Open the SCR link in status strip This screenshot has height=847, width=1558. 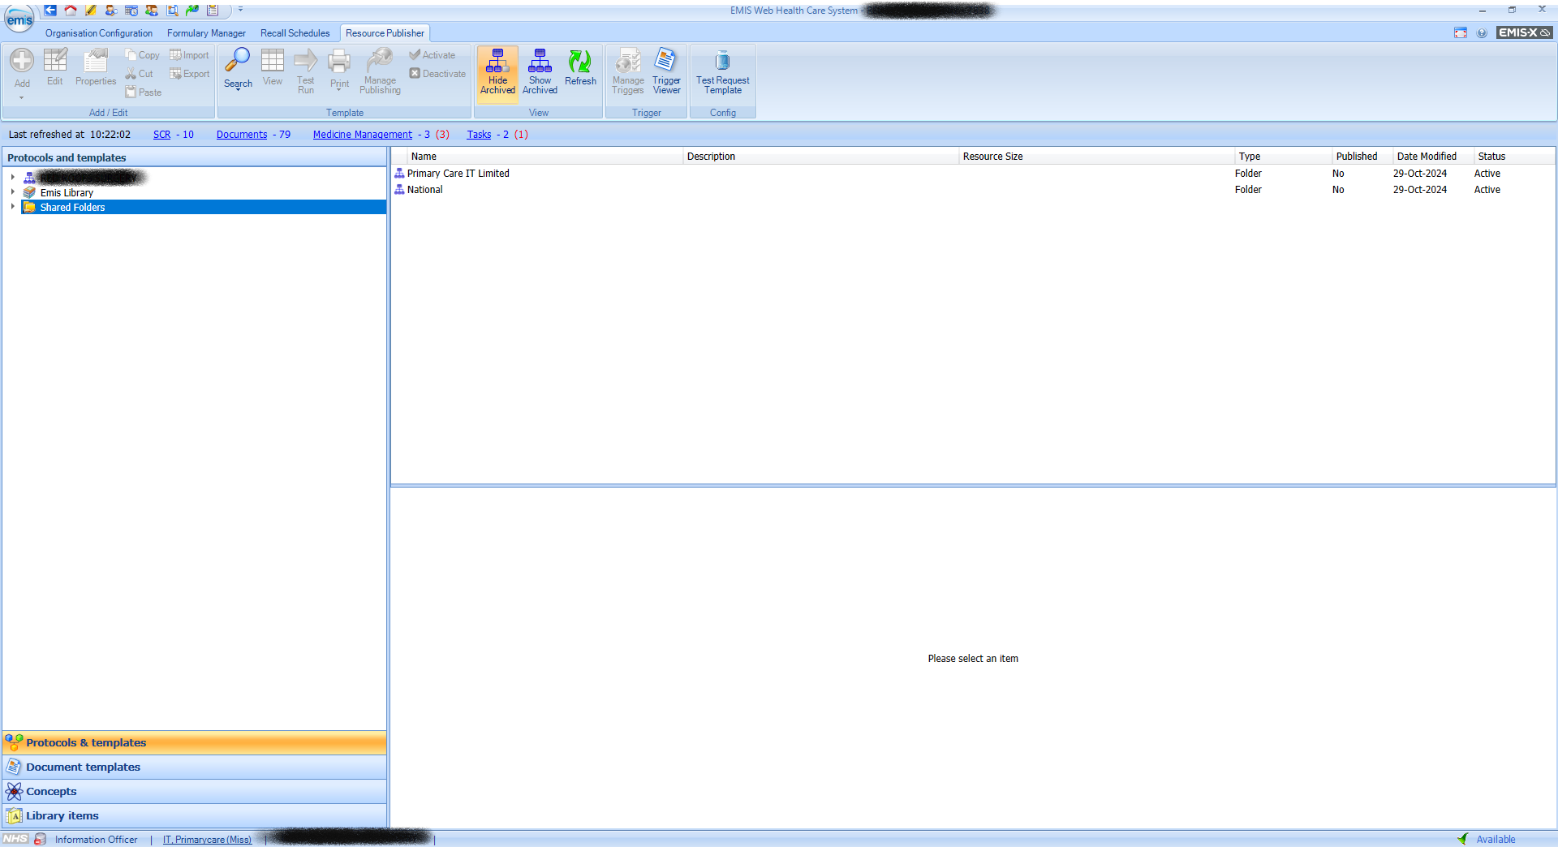161,135
